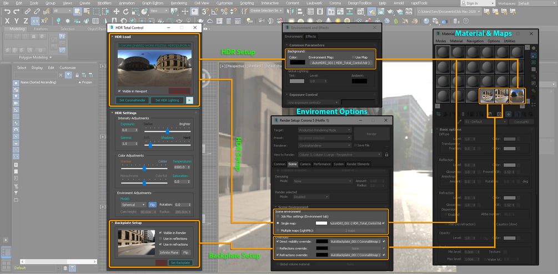Select the Select Object tool
Image resolution: width=558 pixels, height=274 pixels.
(77, 12)
